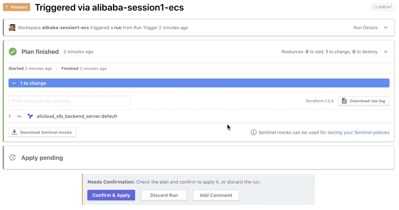
Task: Click the user avatar in the run trigger row
Action: point(12,27)
